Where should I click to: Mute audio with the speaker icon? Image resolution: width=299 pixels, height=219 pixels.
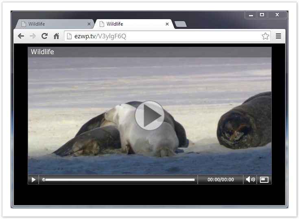pos(250,180)
